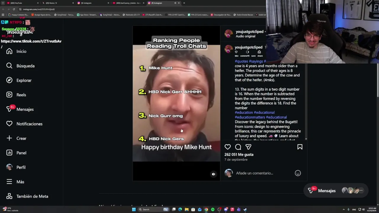Open Twitch Emote Resizer bookmark
The image size is (379, 213).
coord(243,15)
